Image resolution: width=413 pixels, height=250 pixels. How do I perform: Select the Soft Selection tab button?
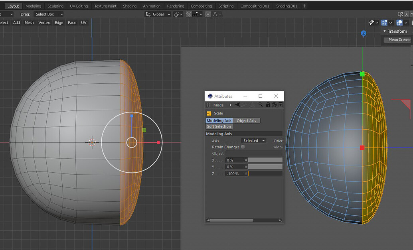tap(219, 126)
